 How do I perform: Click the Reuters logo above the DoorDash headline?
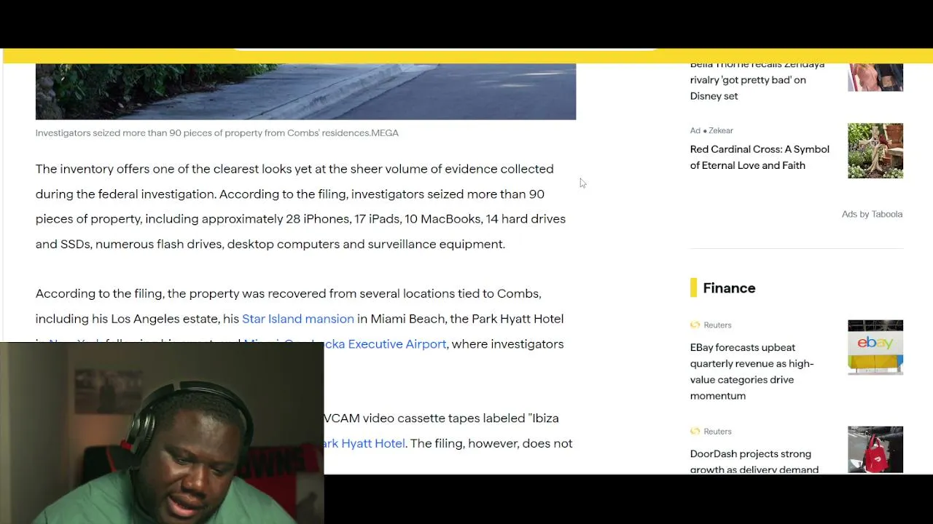695,431
